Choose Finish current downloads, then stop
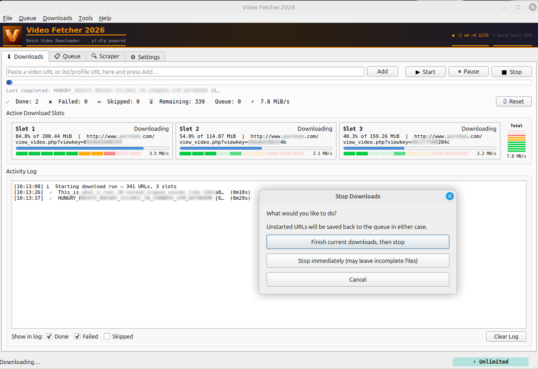Image resolution: width=538 pixels, height=369 pixels. (x=358, y=242)
